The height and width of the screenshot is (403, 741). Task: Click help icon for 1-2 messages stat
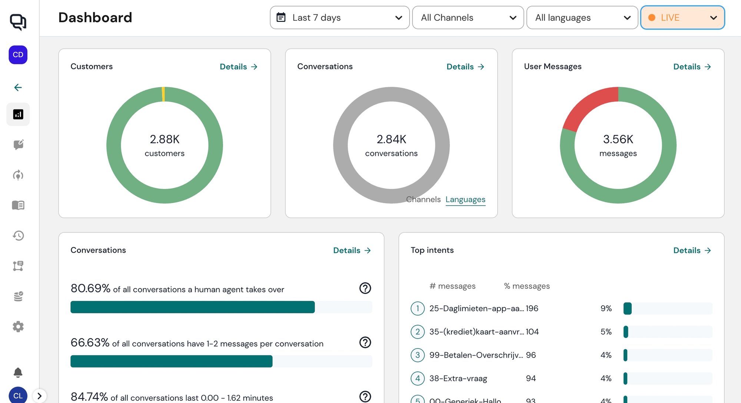tap(365, 342)
